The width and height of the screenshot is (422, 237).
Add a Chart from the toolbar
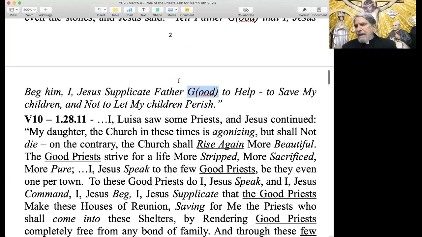pyautogui.click(x=129, y=12)
